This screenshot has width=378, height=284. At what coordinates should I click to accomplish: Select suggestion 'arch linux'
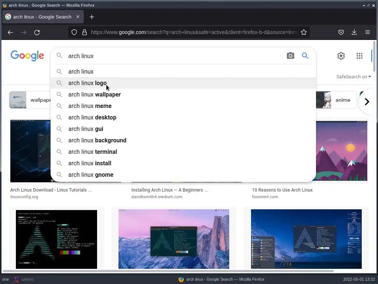[x=183, y=71]
